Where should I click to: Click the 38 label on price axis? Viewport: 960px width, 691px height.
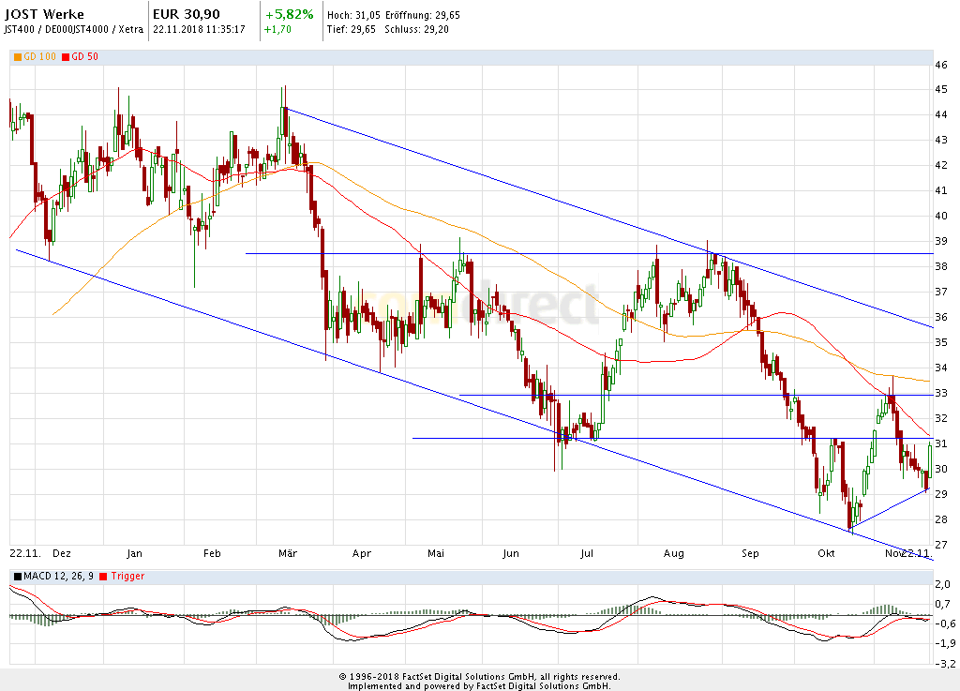pos(940,266)
